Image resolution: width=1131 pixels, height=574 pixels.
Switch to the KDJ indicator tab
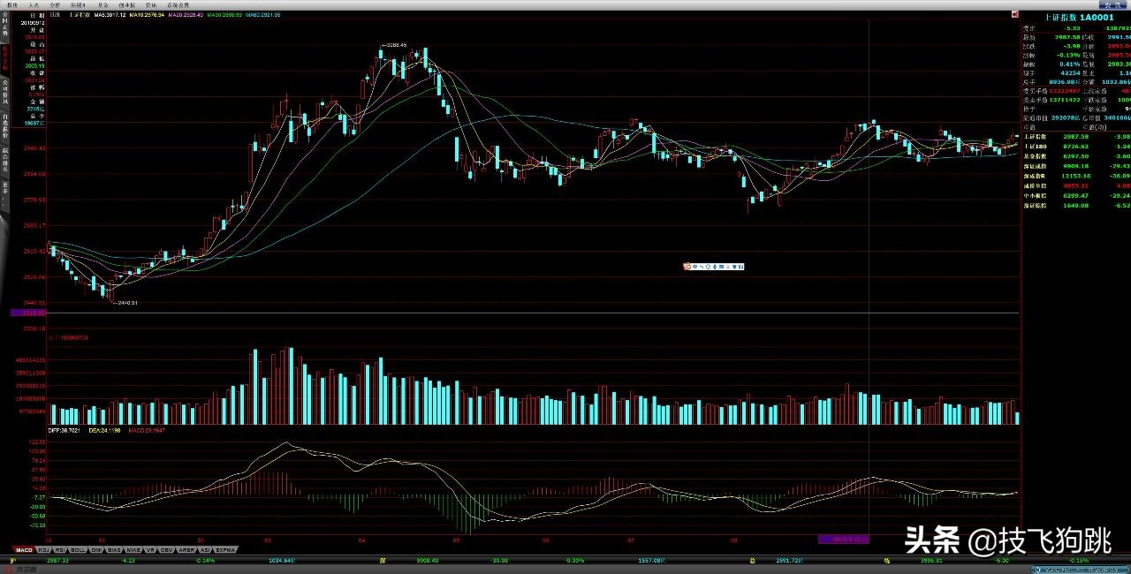(44, 550)
